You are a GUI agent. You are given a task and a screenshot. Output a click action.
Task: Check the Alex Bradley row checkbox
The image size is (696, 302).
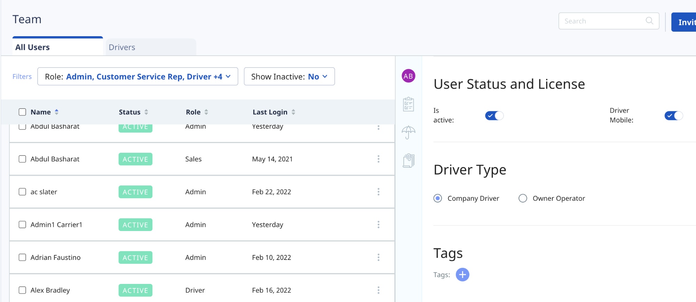[x=22, y=290]
